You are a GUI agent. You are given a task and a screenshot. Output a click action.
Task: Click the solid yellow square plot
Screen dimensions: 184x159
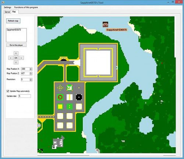tap(60, 106)
